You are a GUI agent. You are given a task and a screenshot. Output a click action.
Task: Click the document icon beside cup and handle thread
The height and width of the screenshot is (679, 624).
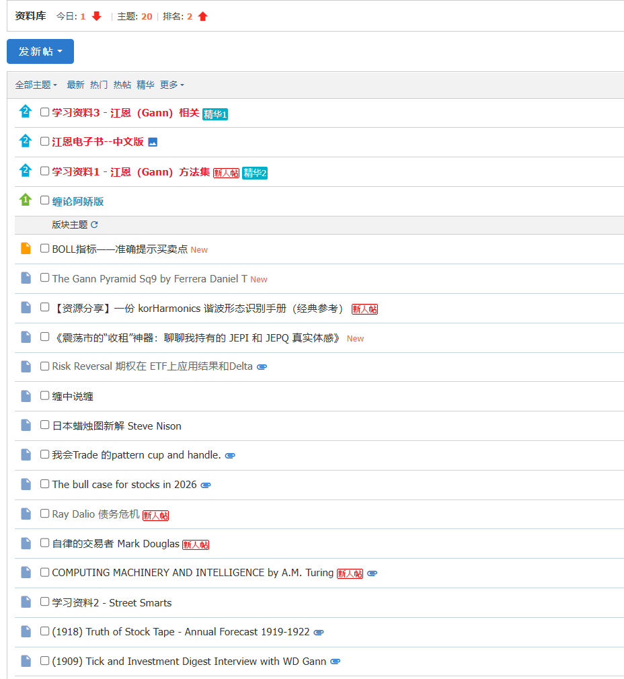26,454
